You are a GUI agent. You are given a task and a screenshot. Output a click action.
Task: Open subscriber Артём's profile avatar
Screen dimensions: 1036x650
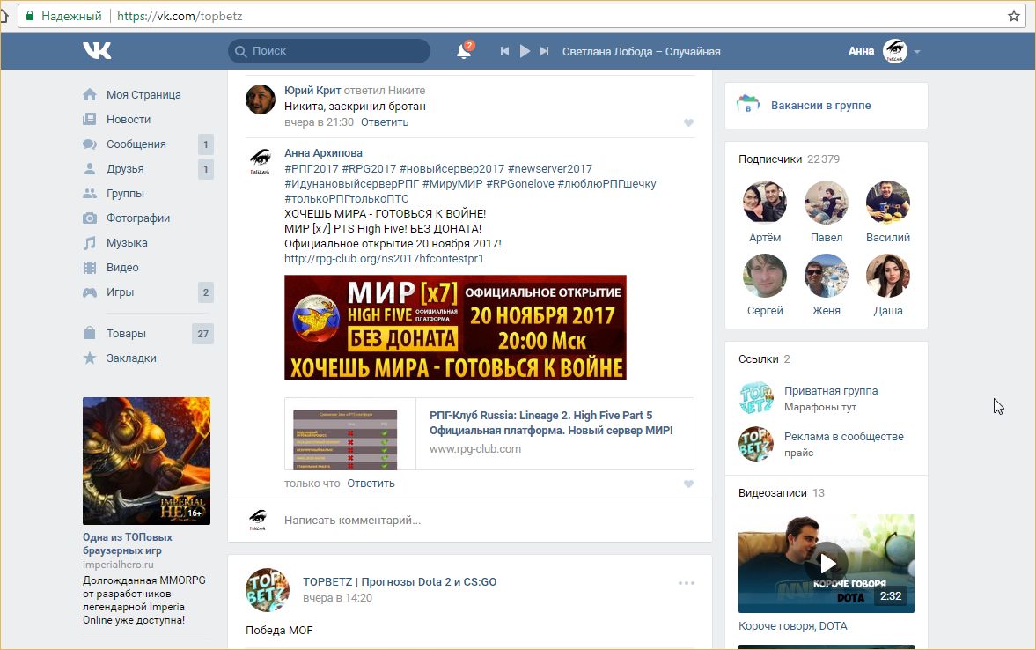pos(764,203)
